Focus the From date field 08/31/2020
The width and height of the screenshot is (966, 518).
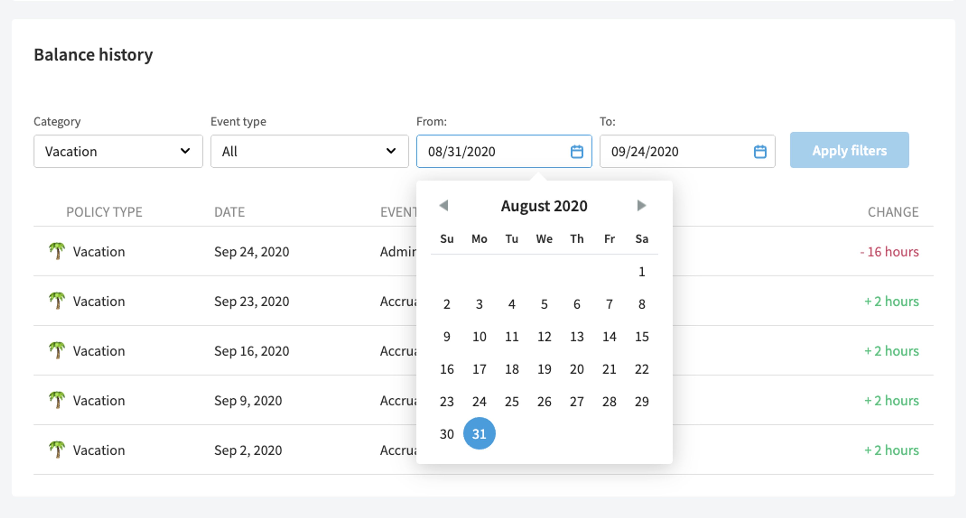(504, 151)
